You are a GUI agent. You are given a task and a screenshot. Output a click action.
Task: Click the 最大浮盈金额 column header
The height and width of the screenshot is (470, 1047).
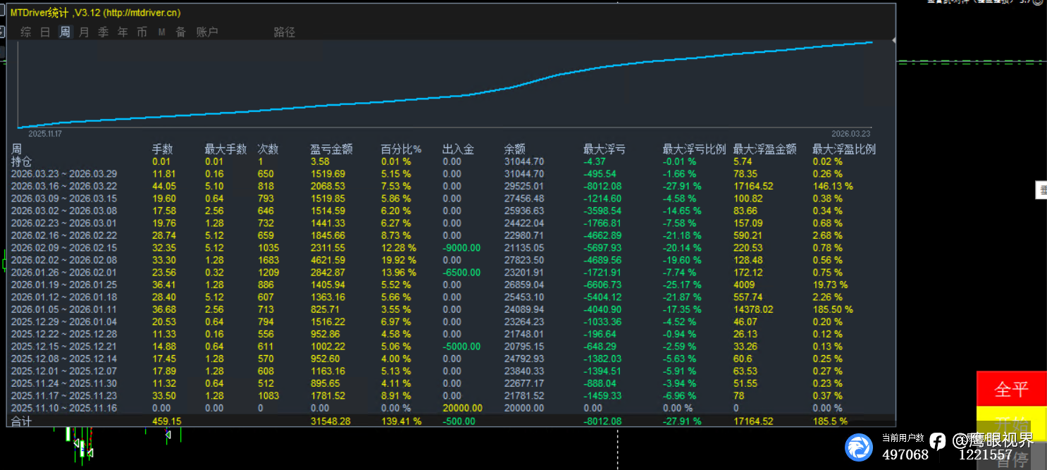click(x=765, y=149)
